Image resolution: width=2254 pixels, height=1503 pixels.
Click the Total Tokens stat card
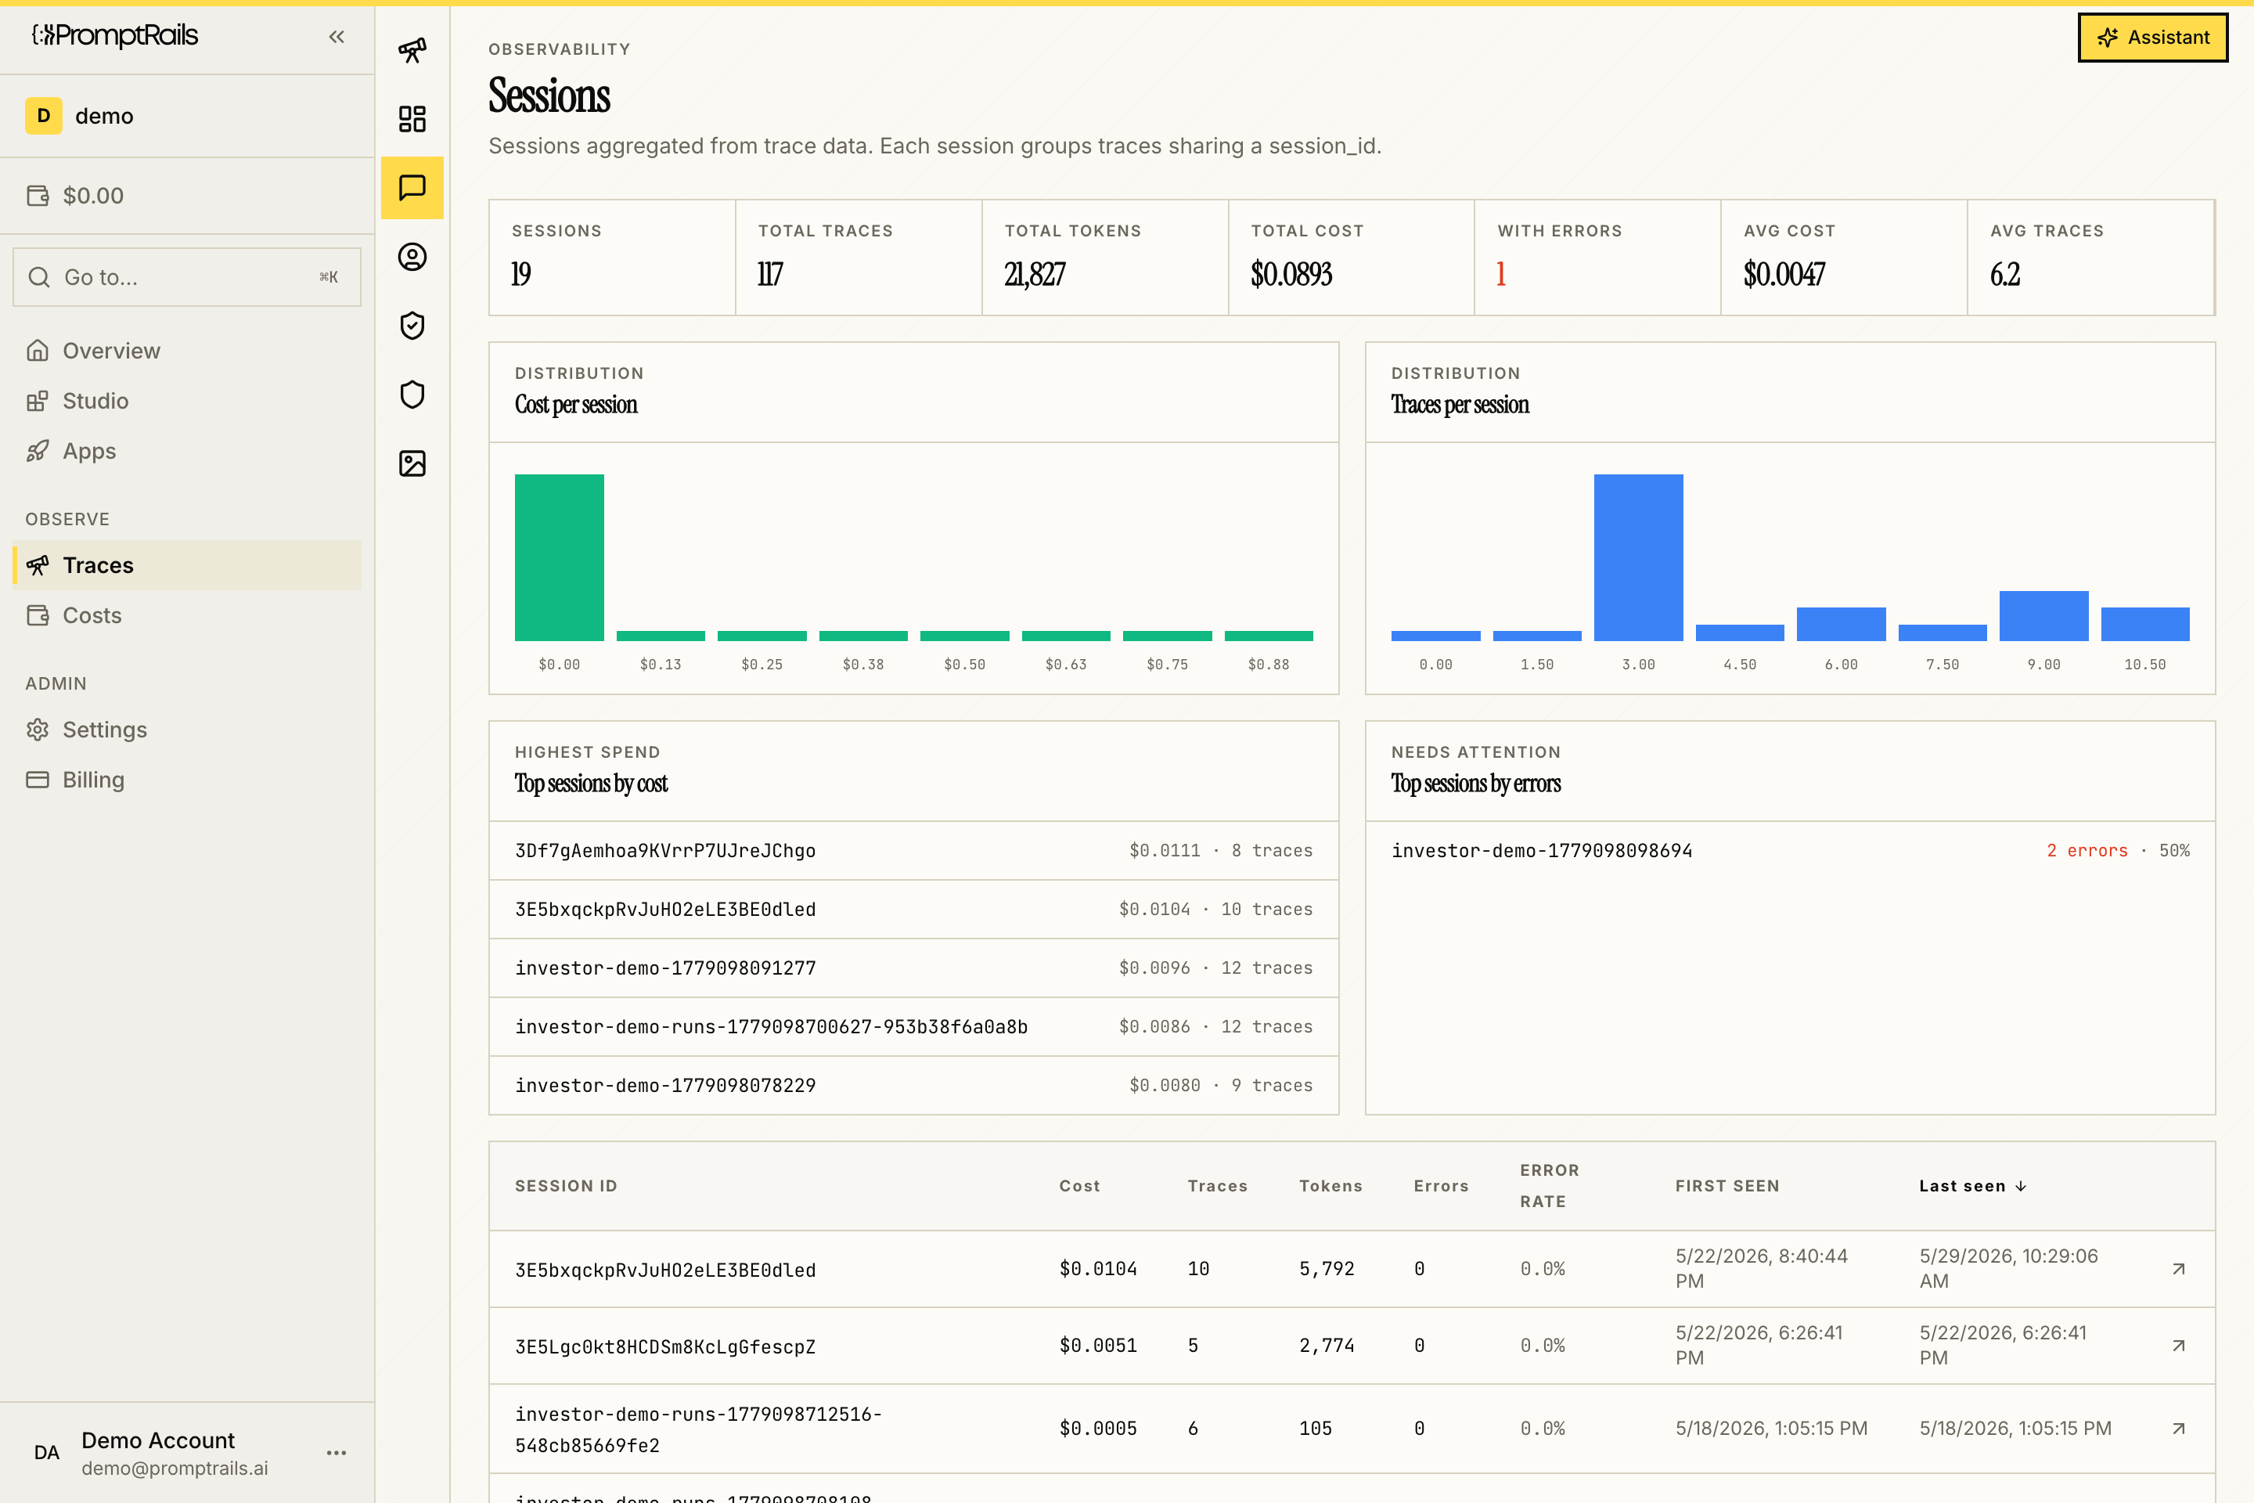click(x=1105, y=257)
